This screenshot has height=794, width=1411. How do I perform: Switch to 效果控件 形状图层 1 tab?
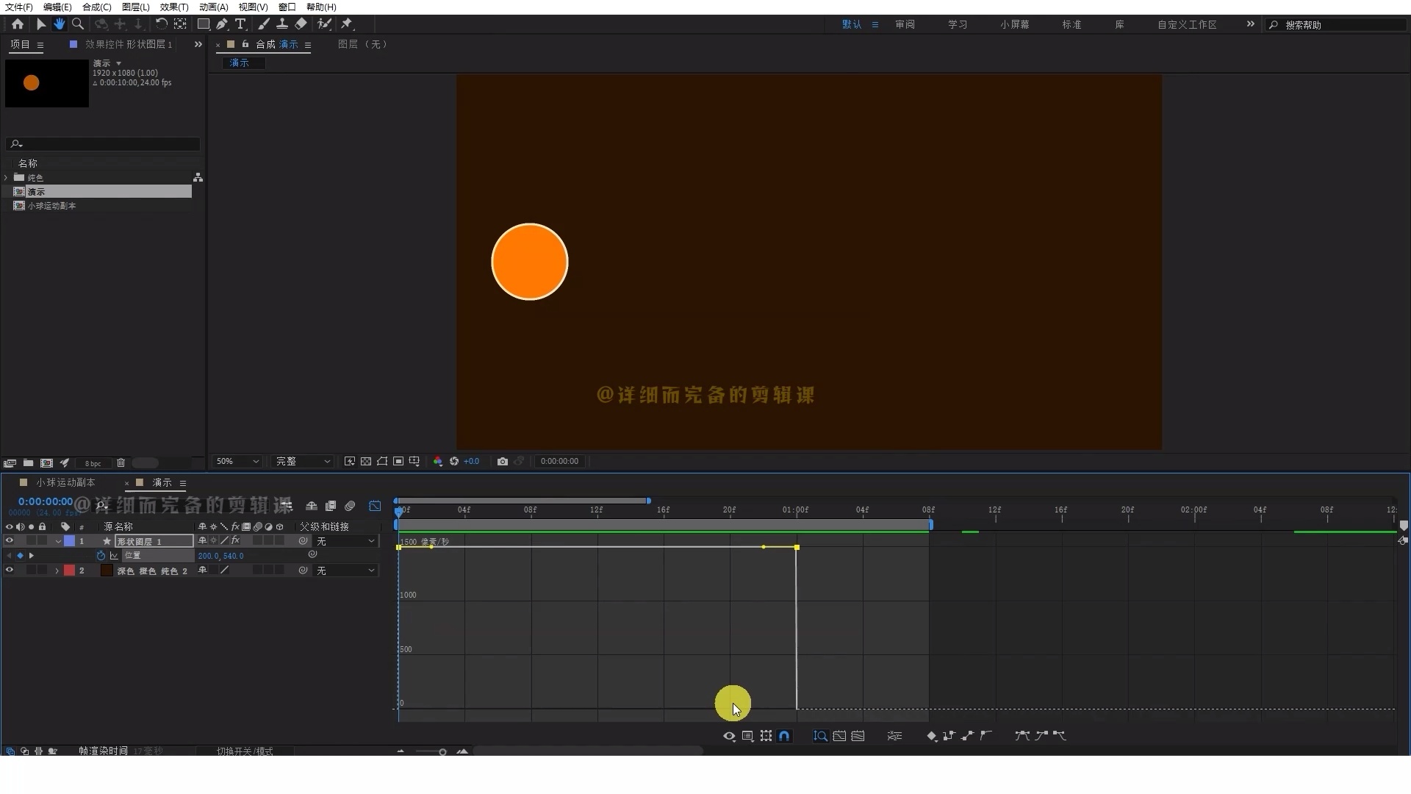[x=129, y=44]
